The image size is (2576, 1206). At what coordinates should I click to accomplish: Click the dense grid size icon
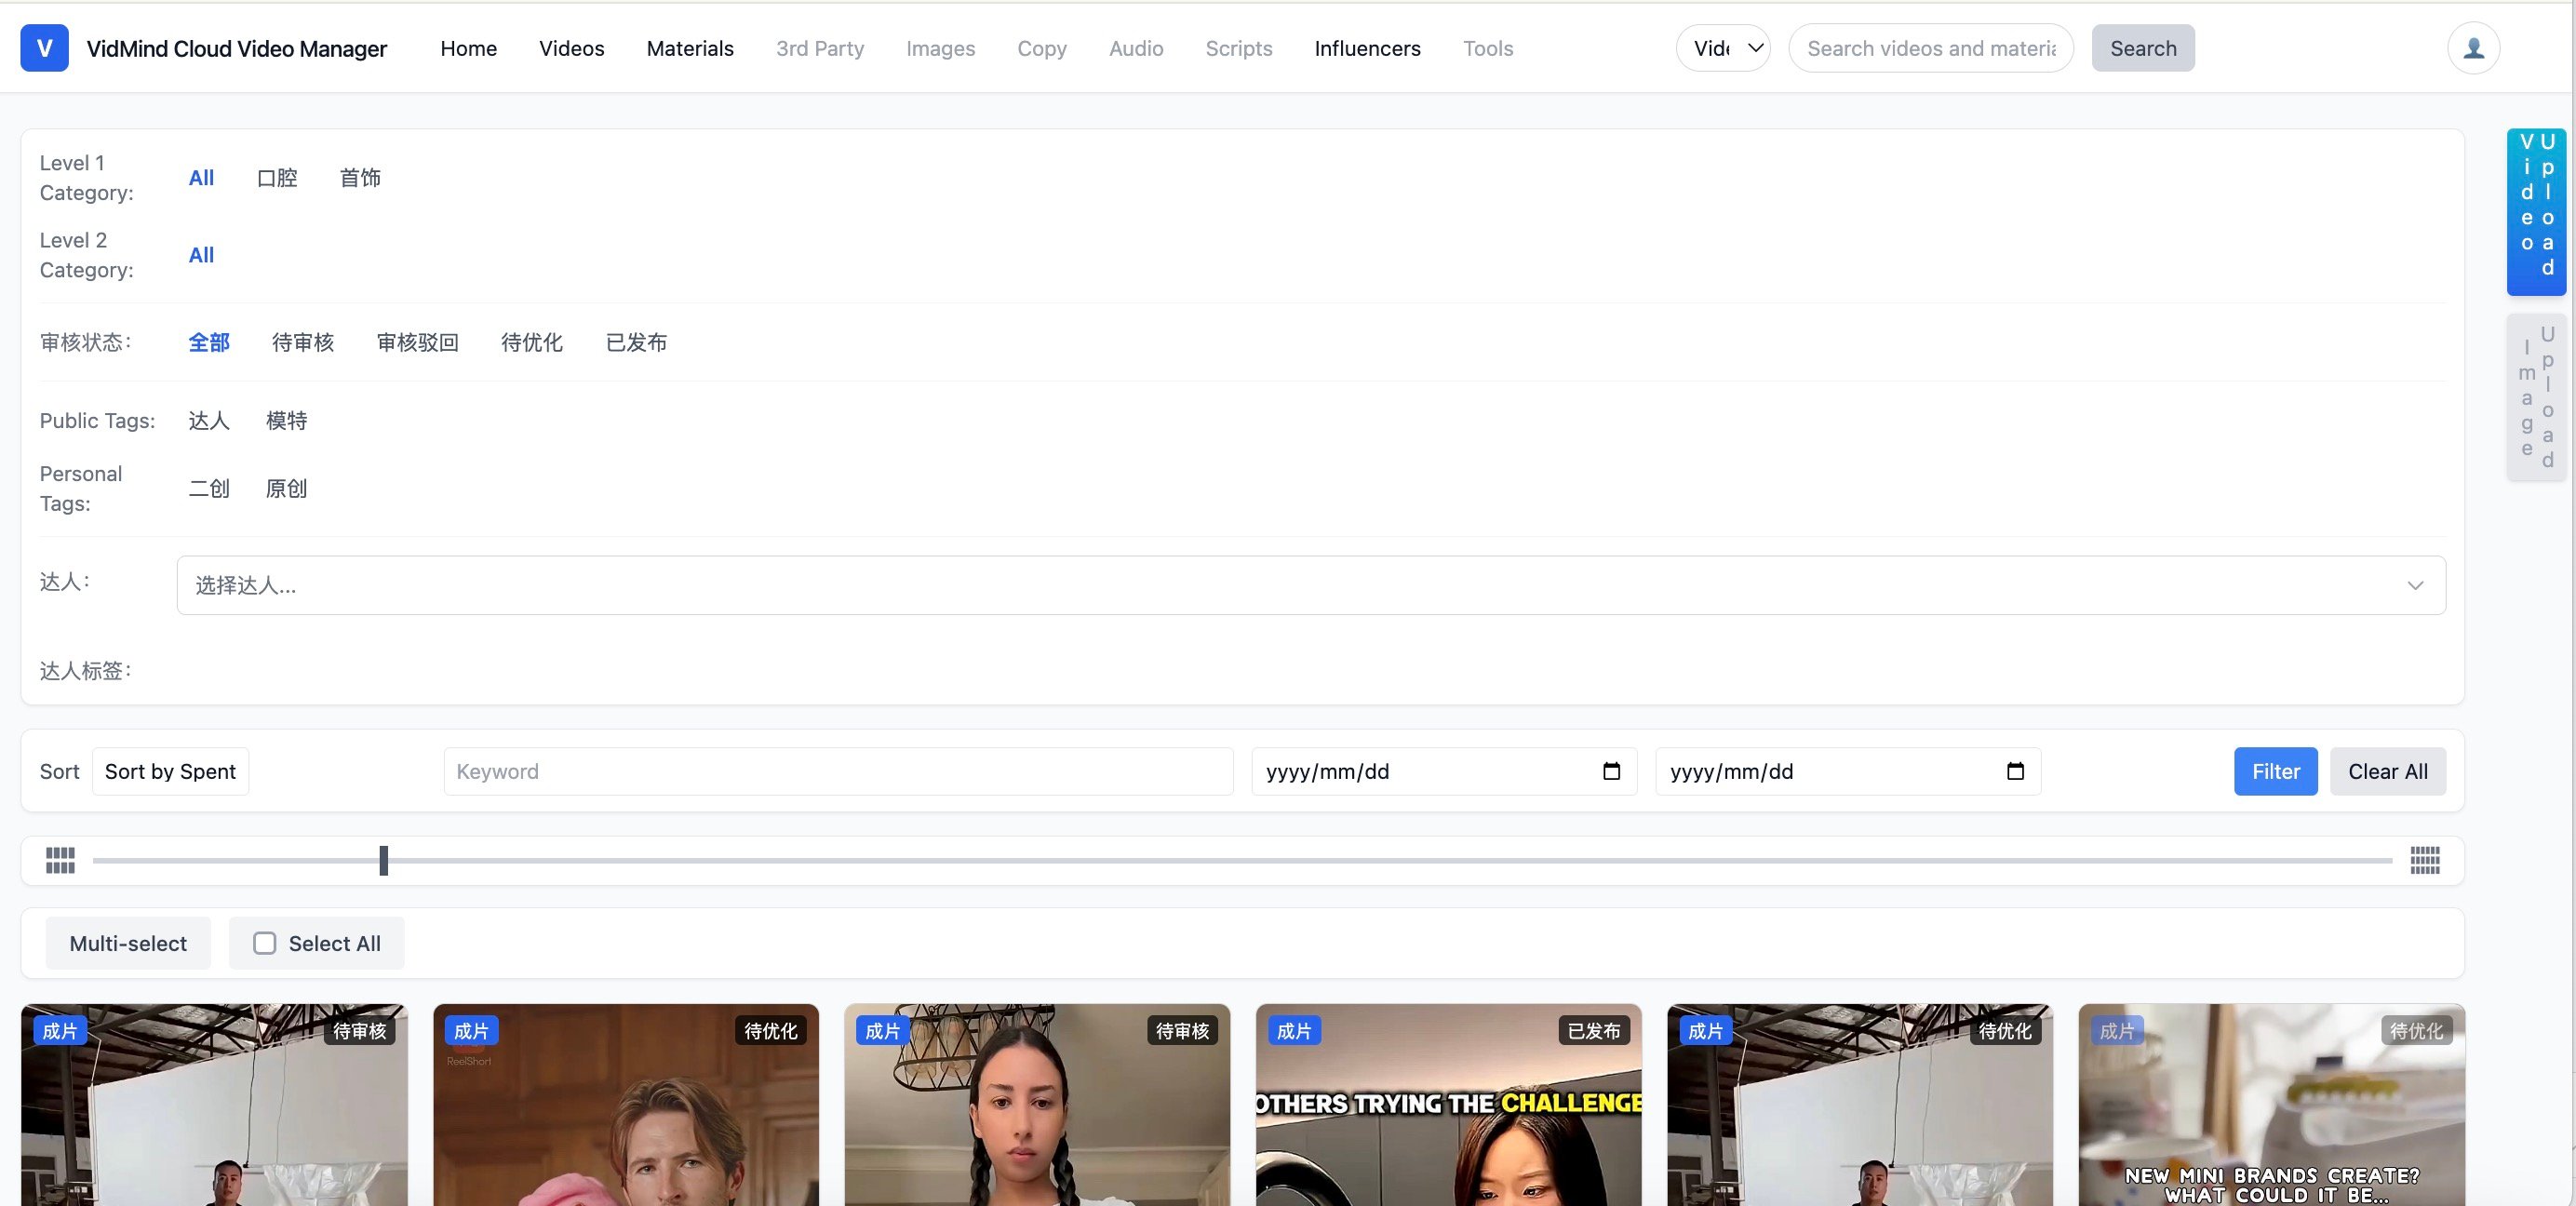(x=2424, y=860)
